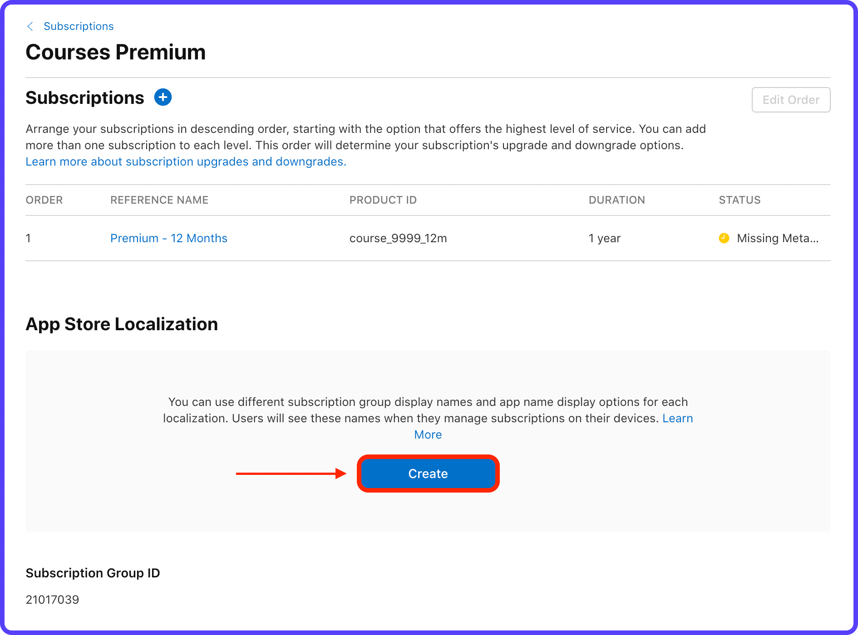Click the product ID course_9999_12m

click(398, 238)
